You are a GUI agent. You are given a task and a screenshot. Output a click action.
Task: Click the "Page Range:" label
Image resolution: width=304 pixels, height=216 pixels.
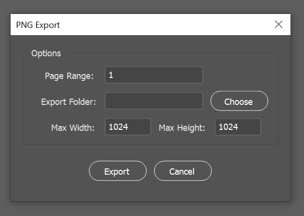pyautogui.click(x=69, y=76)
